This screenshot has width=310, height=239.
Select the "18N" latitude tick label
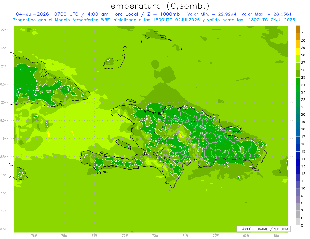point(4,175)
